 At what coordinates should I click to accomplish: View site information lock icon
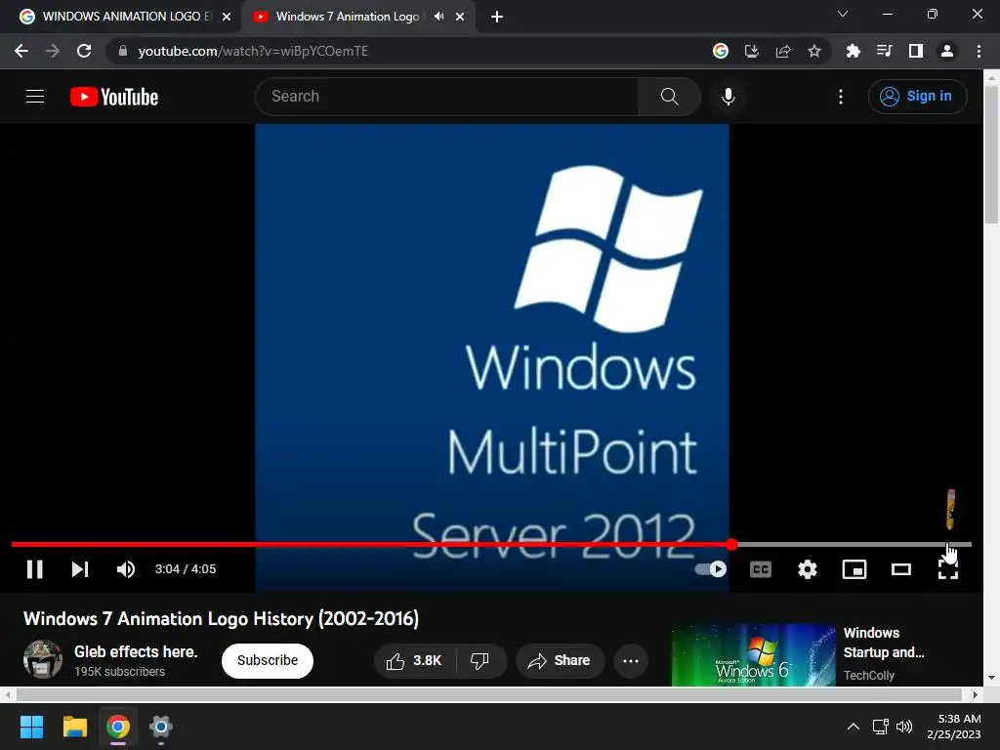[123, 51]
